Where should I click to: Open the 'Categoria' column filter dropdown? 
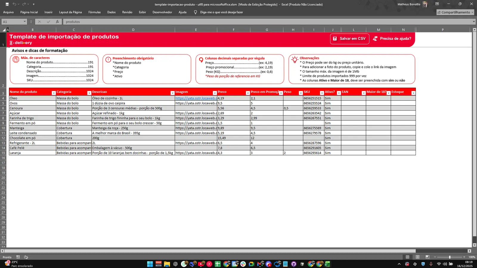coord(89,93)
